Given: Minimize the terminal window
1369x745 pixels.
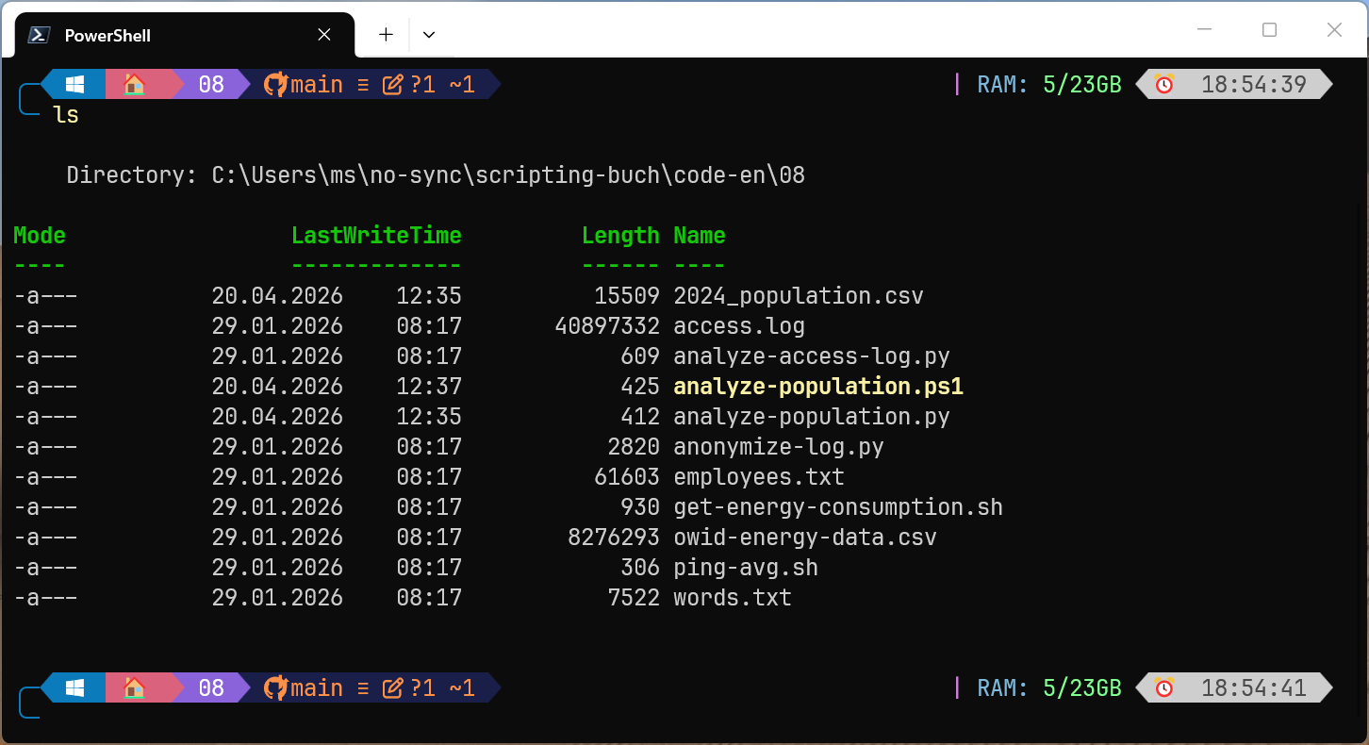Looking at the screenshot, I should click(1204, 30).
